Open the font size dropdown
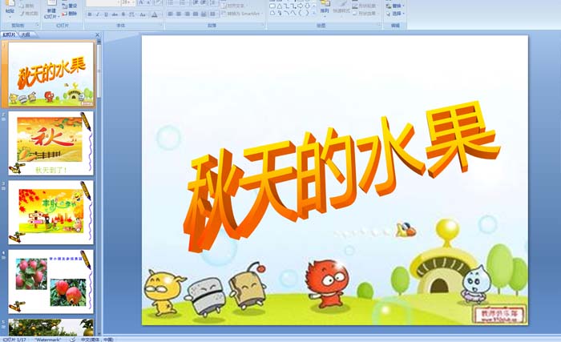The width and height of the screenshot is (561, 342). [x=128, y=2]
